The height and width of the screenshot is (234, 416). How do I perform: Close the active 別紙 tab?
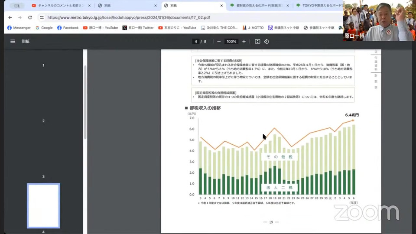(221, 6)
